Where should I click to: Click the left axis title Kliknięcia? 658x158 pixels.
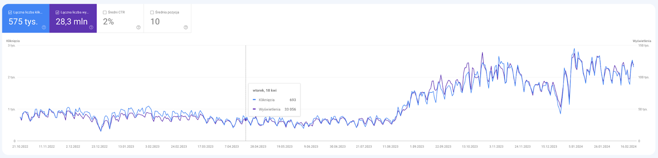click(13, 41)
